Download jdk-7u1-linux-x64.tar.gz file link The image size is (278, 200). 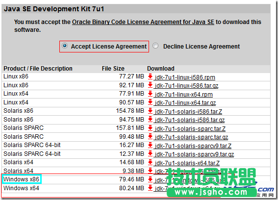(185, 103)
